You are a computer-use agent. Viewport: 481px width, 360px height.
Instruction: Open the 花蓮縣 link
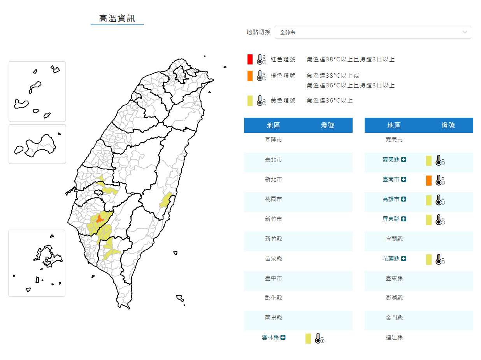coord(391,259)
